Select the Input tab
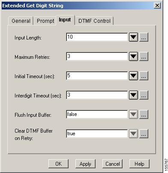The height and width of the screenshot is (173, 168). click(x=65, y=20)
